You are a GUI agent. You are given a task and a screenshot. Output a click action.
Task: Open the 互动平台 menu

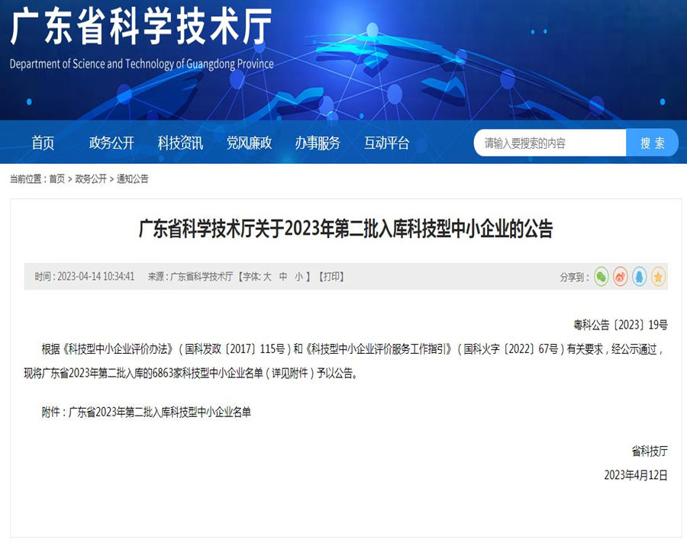[x=387, y=143]
